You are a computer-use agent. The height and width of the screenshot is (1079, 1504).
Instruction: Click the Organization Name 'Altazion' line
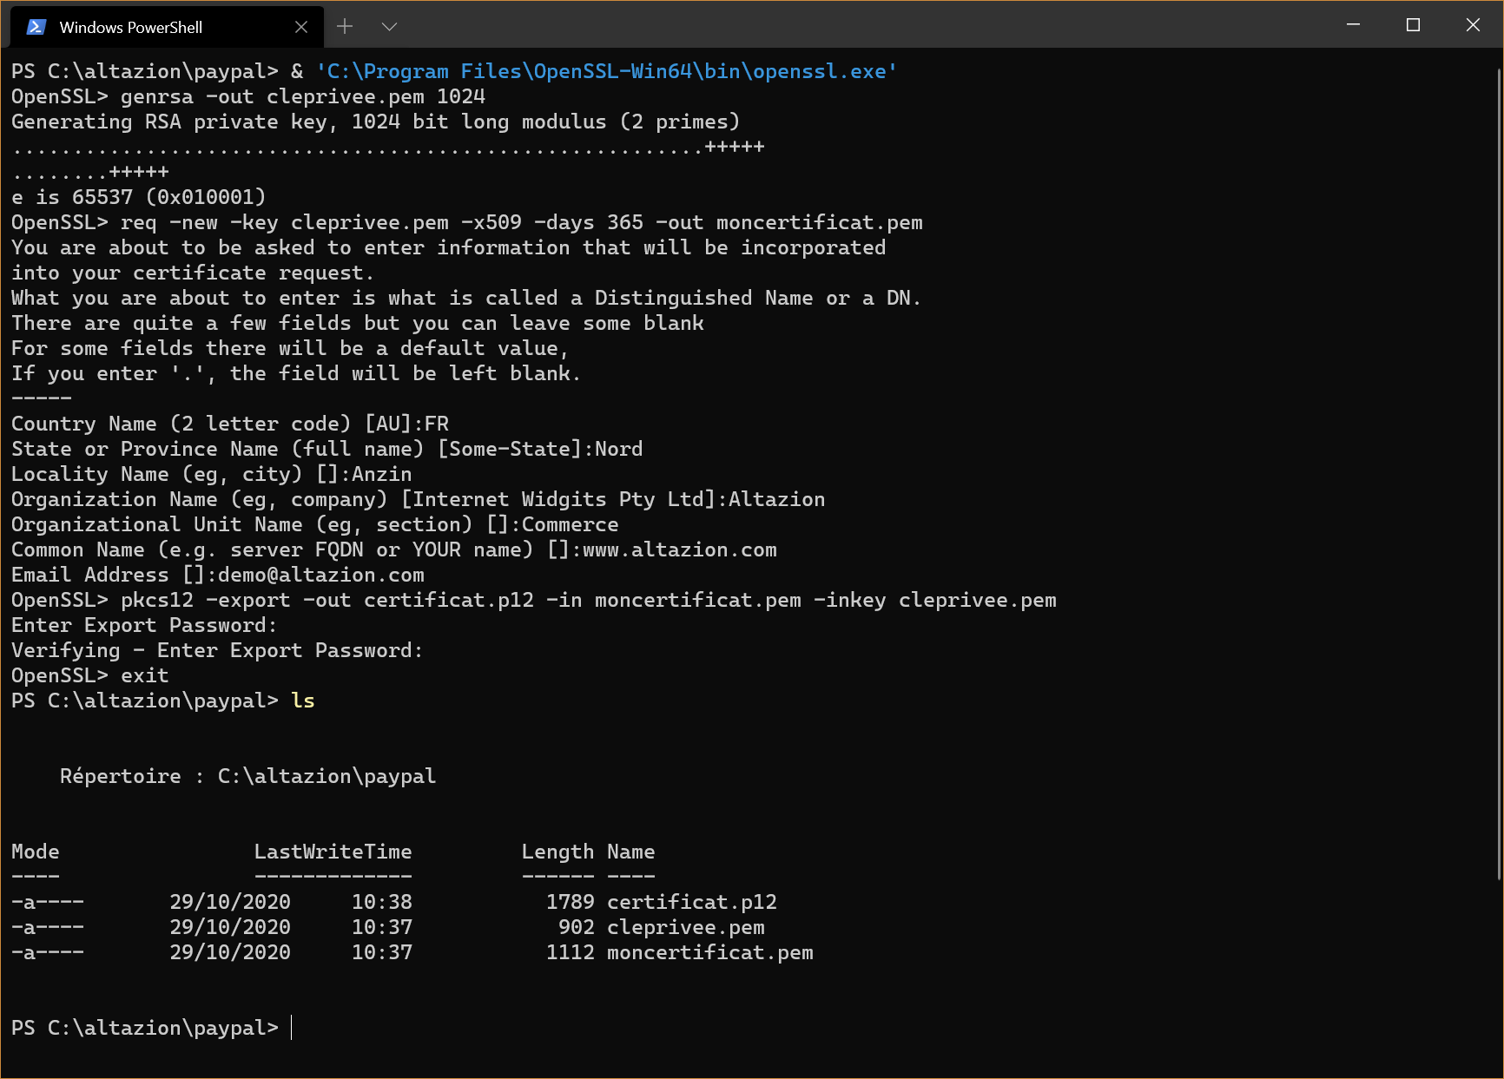tap(419, 499)
